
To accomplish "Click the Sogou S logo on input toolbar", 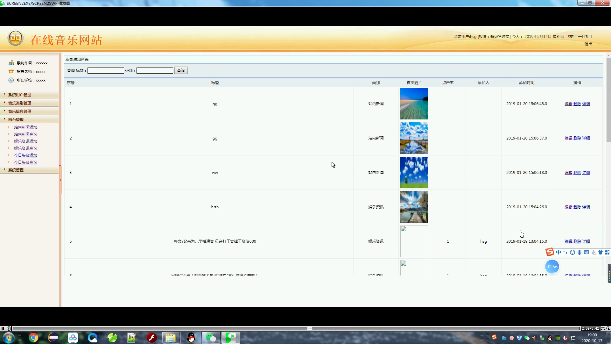I will point(550,252).
